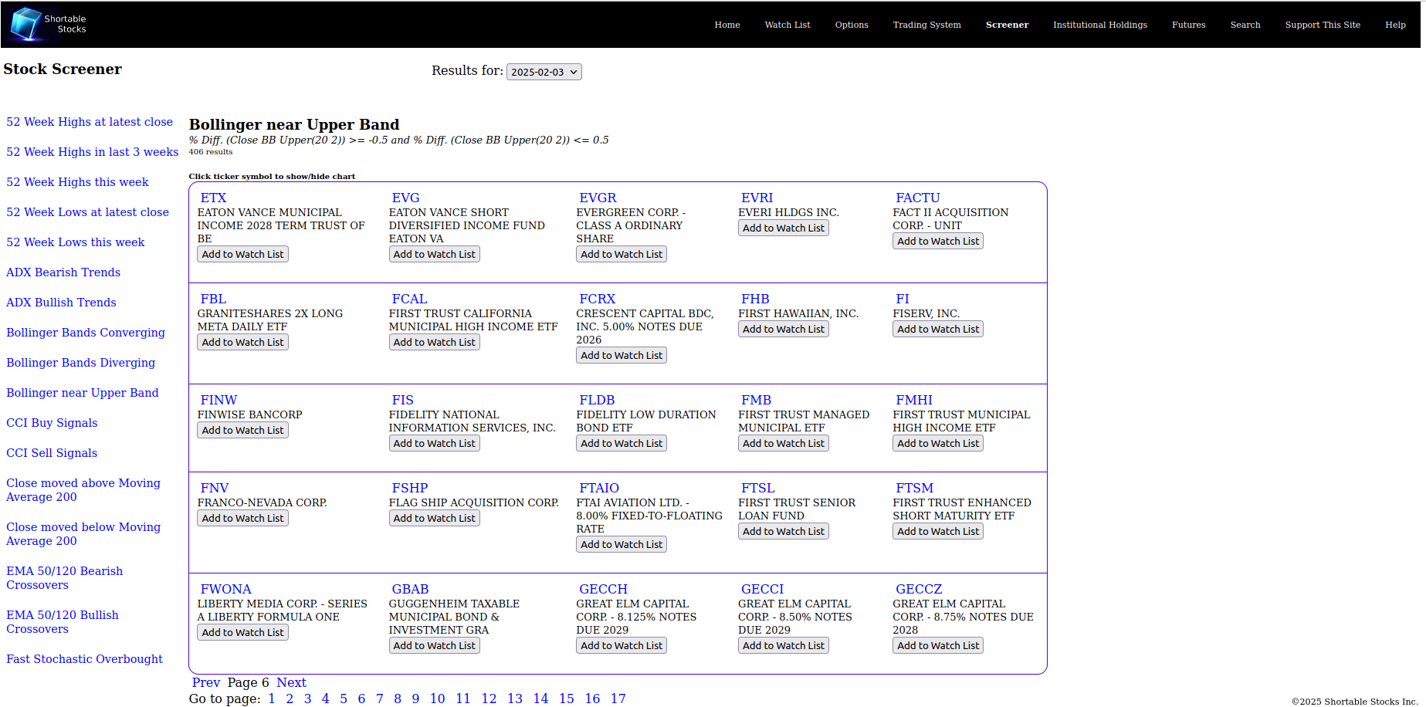Jump to results page 13
This screenshot has width=1426, height=707.
coord(515,699)
